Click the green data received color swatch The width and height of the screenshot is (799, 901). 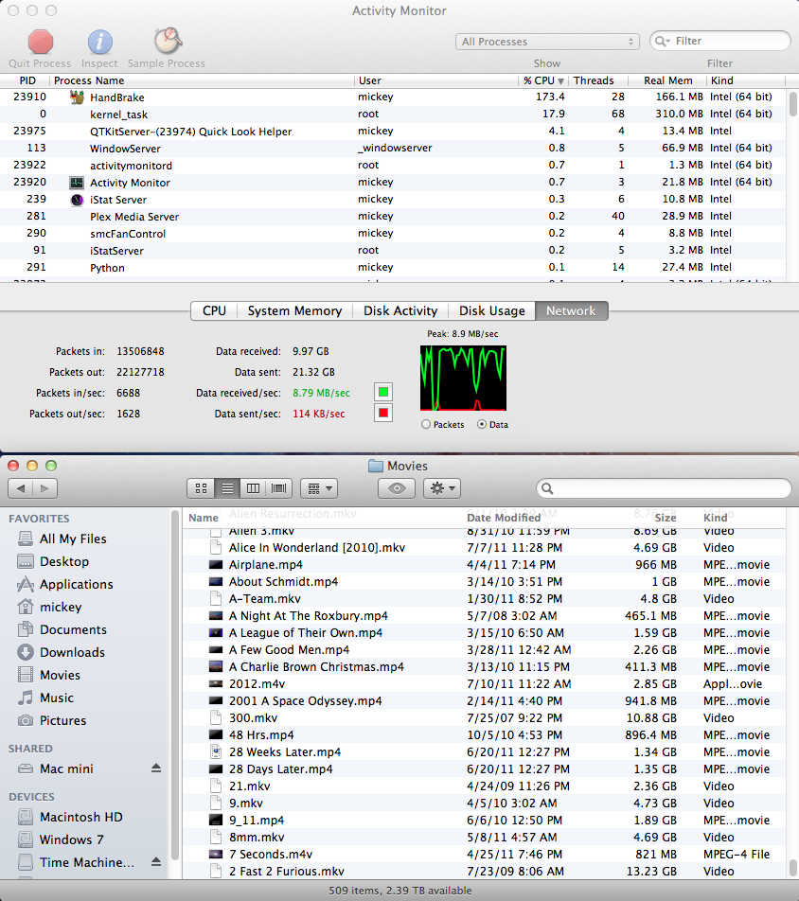383,392
